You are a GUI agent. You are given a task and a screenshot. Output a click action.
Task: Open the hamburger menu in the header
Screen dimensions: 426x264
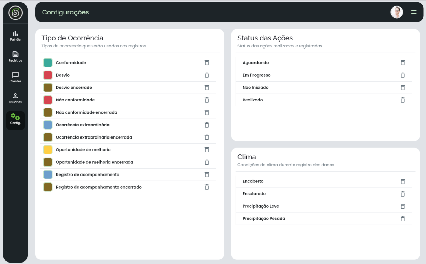coord(414,12)
